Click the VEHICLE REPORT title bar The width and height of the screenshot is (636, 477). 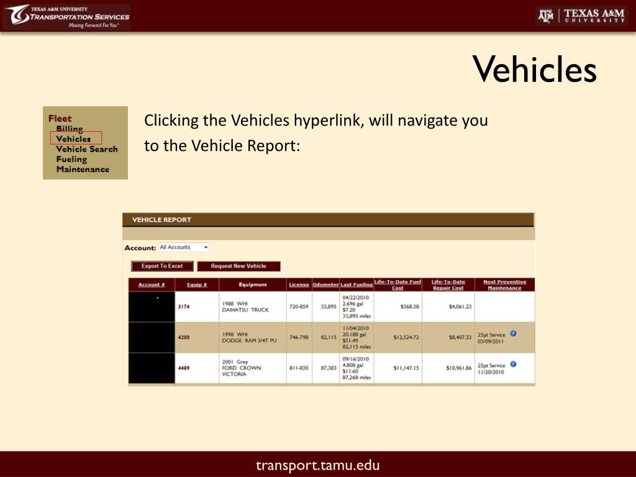(328, 219)
